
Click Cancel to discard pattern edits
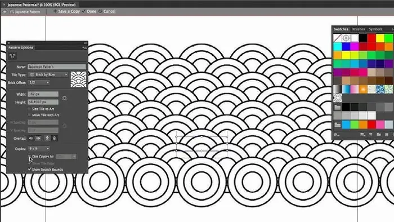[109, 11]
